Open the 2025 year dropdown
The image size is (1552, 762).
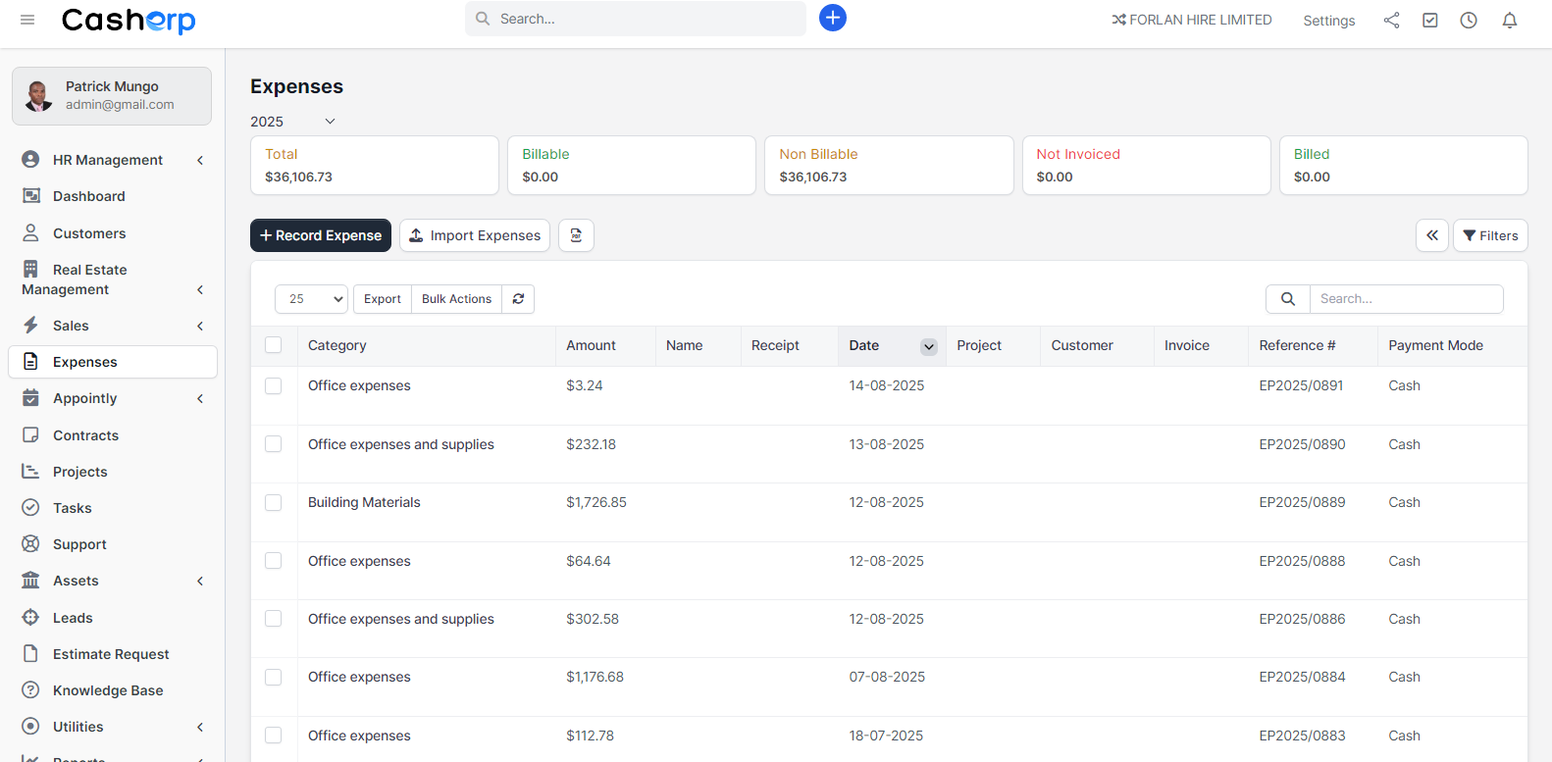pyautogui.click(x=292, y=122)
